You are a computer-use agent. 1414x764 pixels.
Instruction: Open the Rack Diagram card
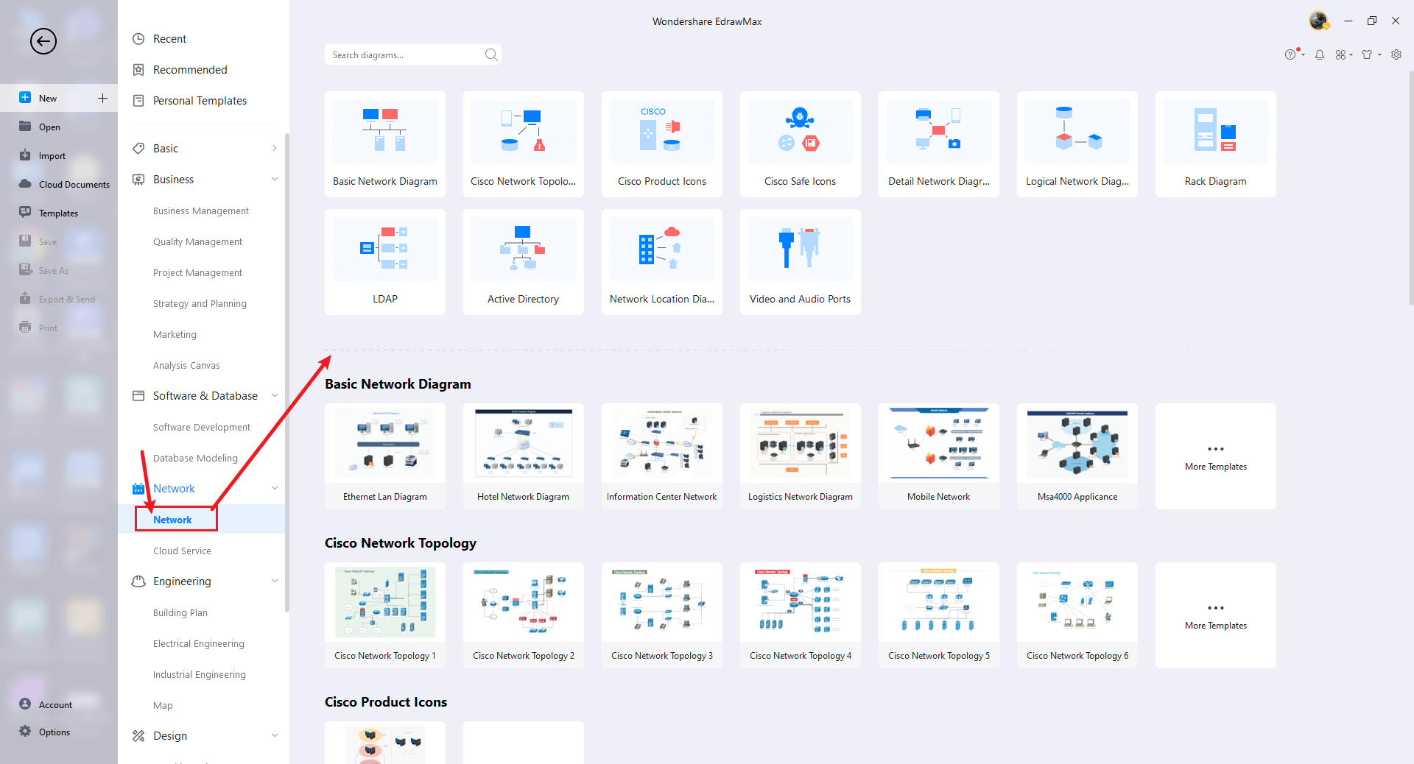(x=1216, y=144)
